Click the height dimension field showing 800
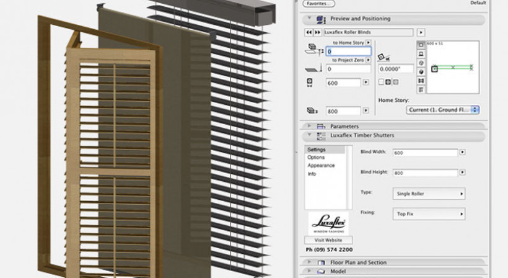This screenshot has width=508, height=278. point(343,111)
